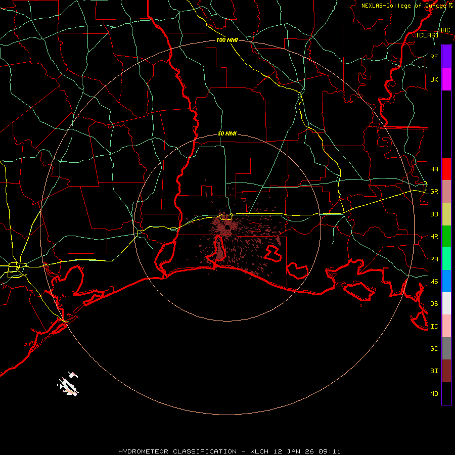Click the HHC product code label
This screenshot has height=455, width=455.
pyautogui.click(x=444, y=30)
